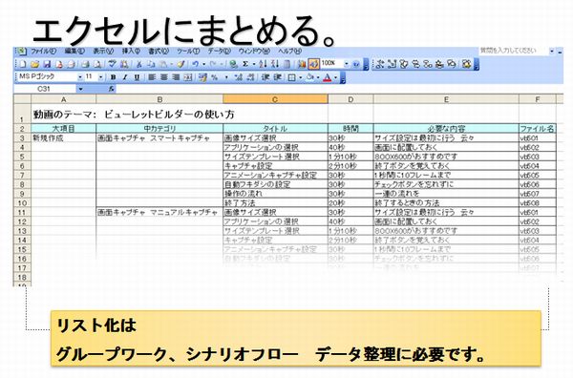Open the Chart Wizard icon

click(x=302, y=64)
